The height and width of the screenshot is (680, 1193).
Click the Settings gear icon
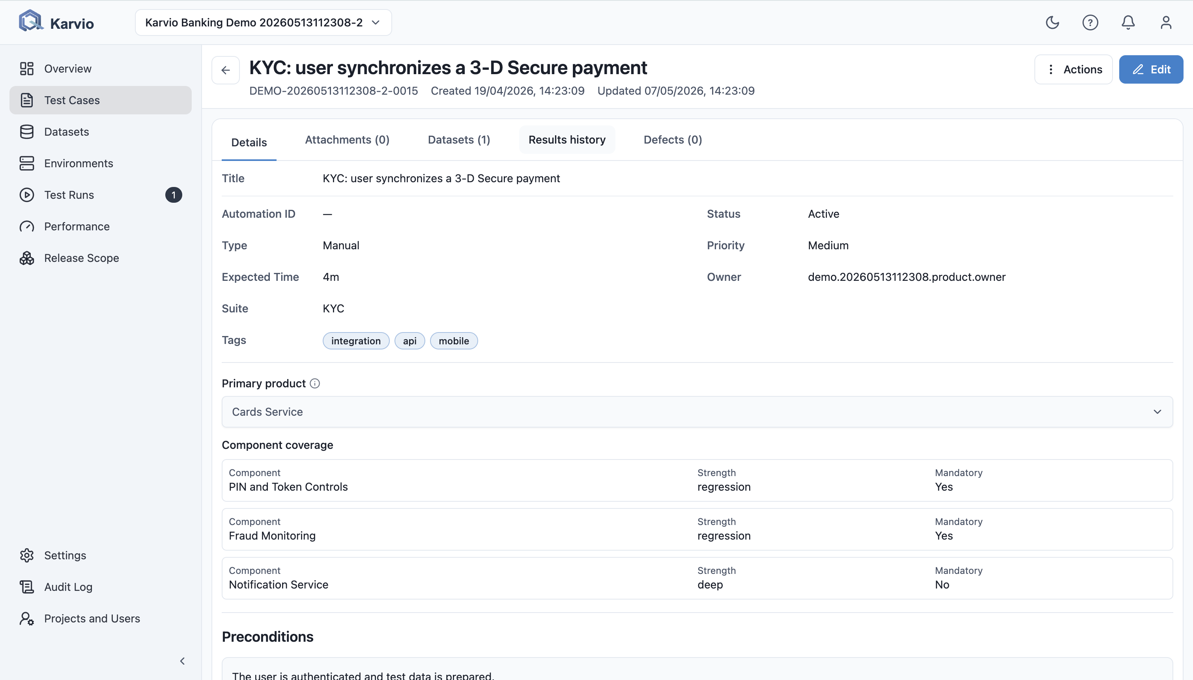coord(26,555)
